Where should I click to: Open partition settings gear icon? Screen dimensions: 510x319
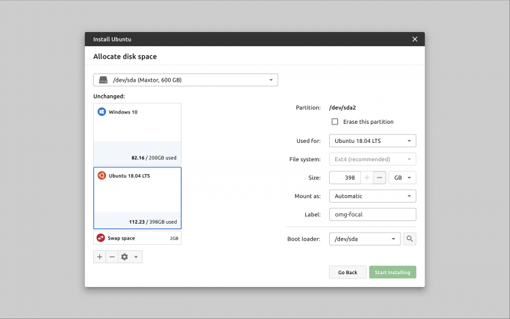pyautogui.click(x=124, y=257)
